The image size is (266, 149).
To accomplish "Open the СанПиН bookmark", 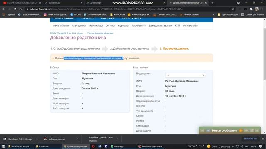I will [x=165, y=15].
